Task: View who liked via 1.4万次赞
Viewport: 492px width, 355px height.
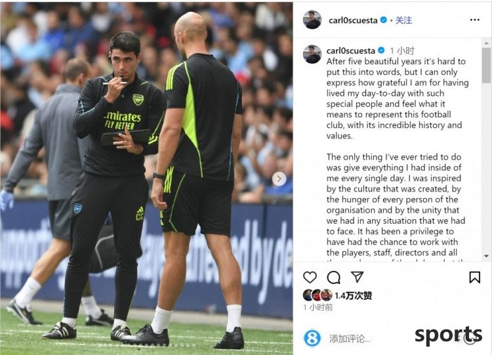Action: [354, 295]
